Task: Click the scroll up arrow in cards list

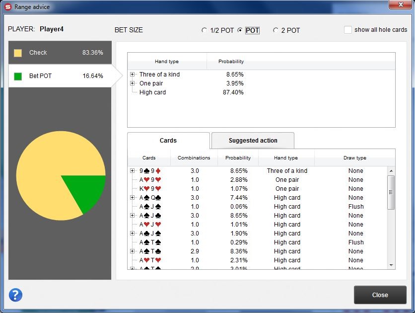Action: point(391,171)
